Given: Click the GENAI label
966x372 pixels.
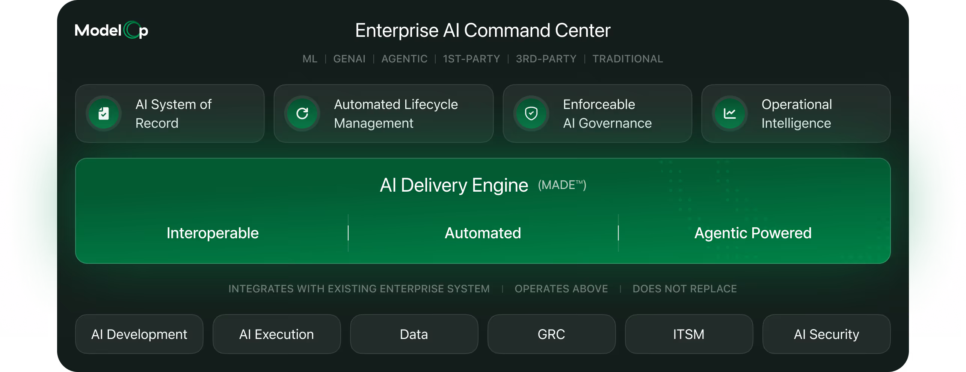Looking at the screenshot, I should coord(349,59).
